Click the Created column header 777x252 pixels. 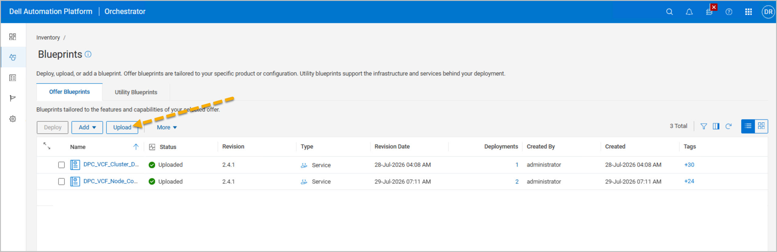point(615,147)
